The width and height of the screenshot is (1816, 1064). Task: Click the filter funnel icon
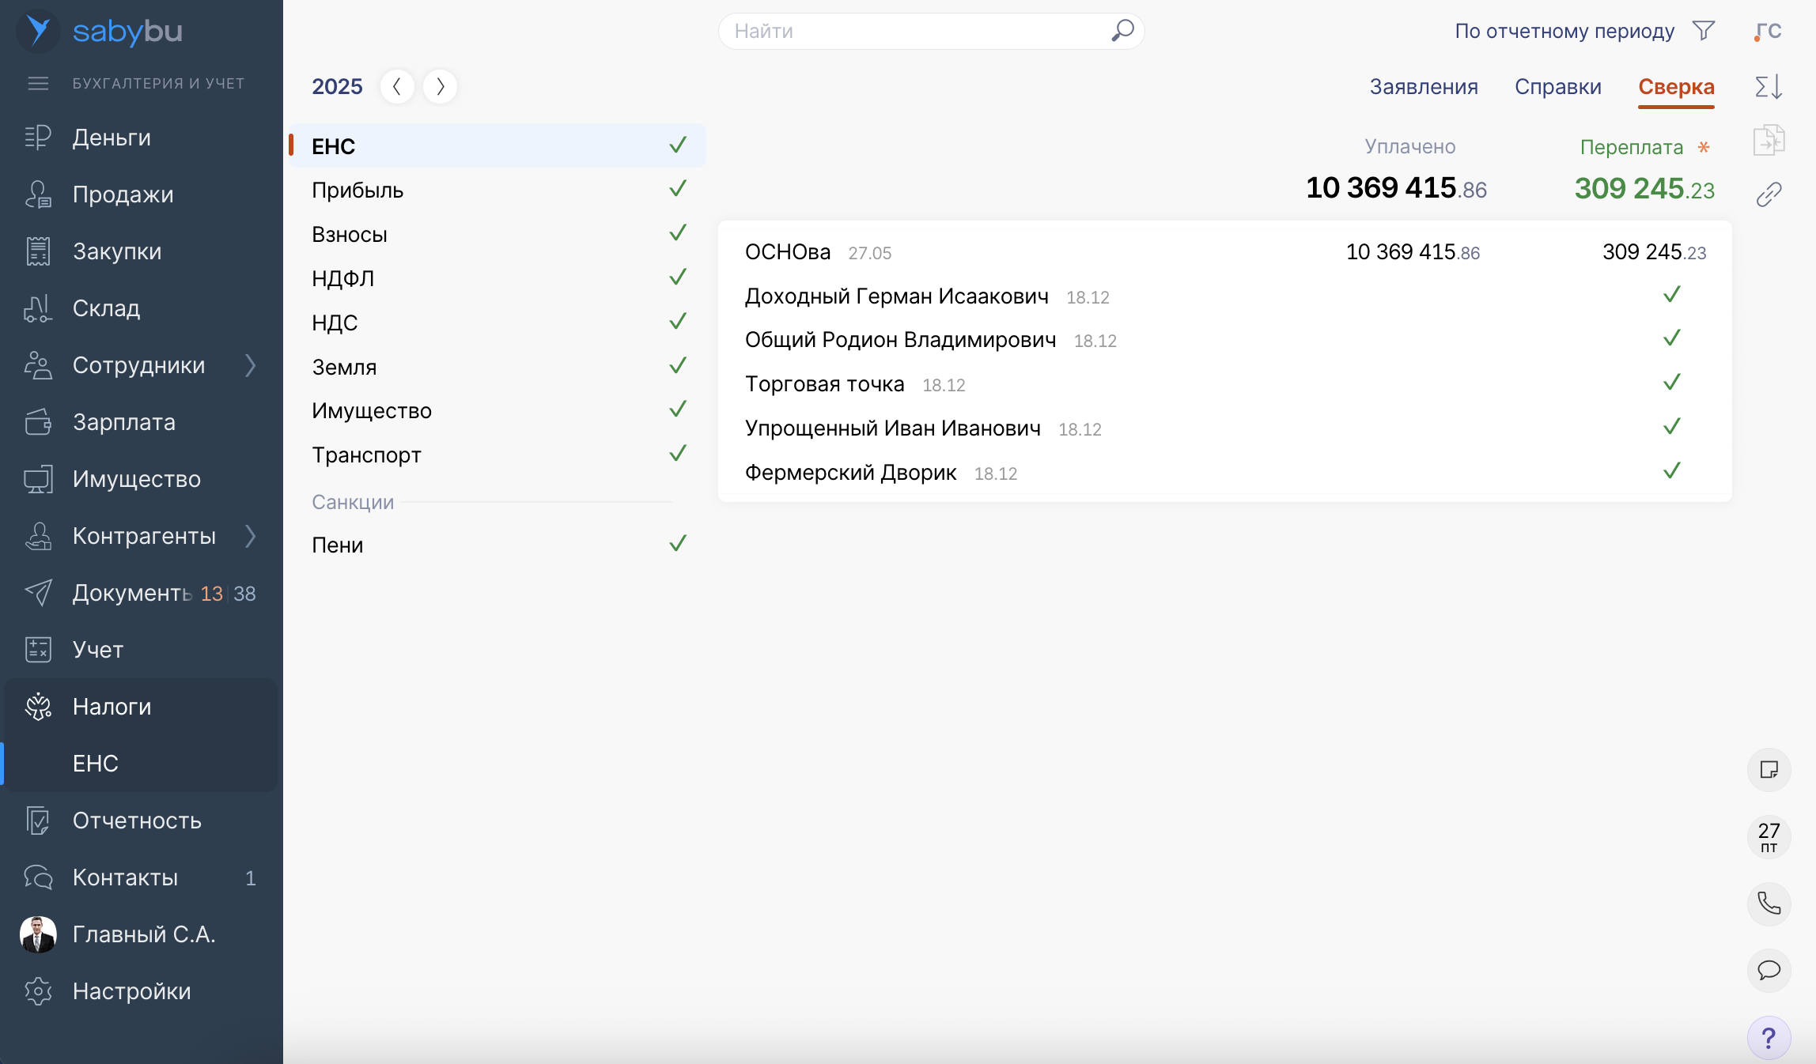tap(1704, 31)
